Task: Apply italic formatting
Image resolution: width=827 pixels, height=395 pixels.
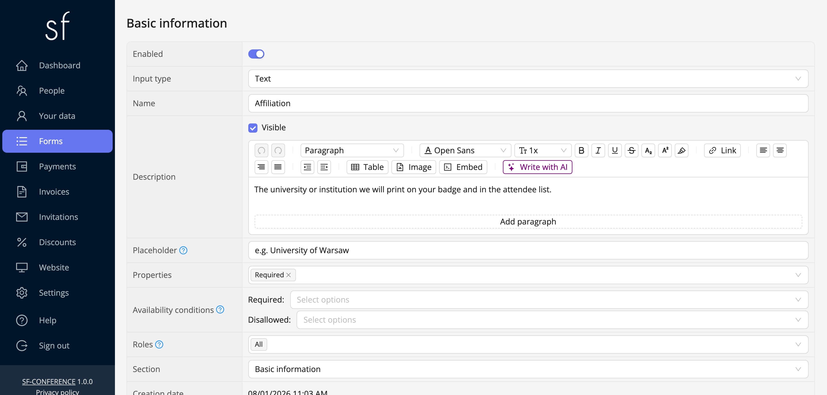Action: tap(598, 150)
